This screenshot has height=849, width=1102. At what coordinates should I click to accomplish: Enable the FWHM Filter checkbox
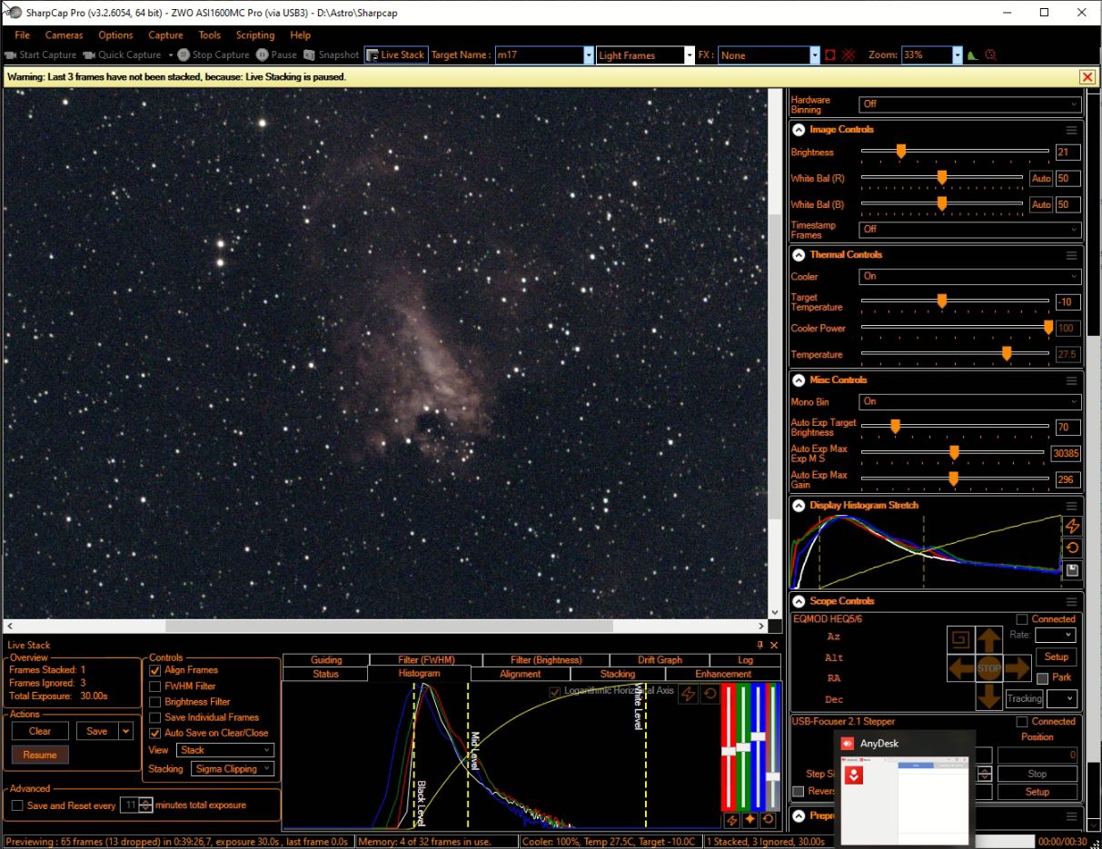click(x=154, y=686)
